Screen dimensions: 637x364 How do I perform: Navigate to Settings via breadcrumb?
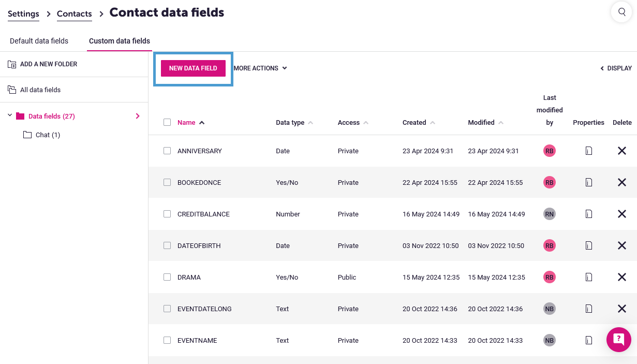[23, 13]
